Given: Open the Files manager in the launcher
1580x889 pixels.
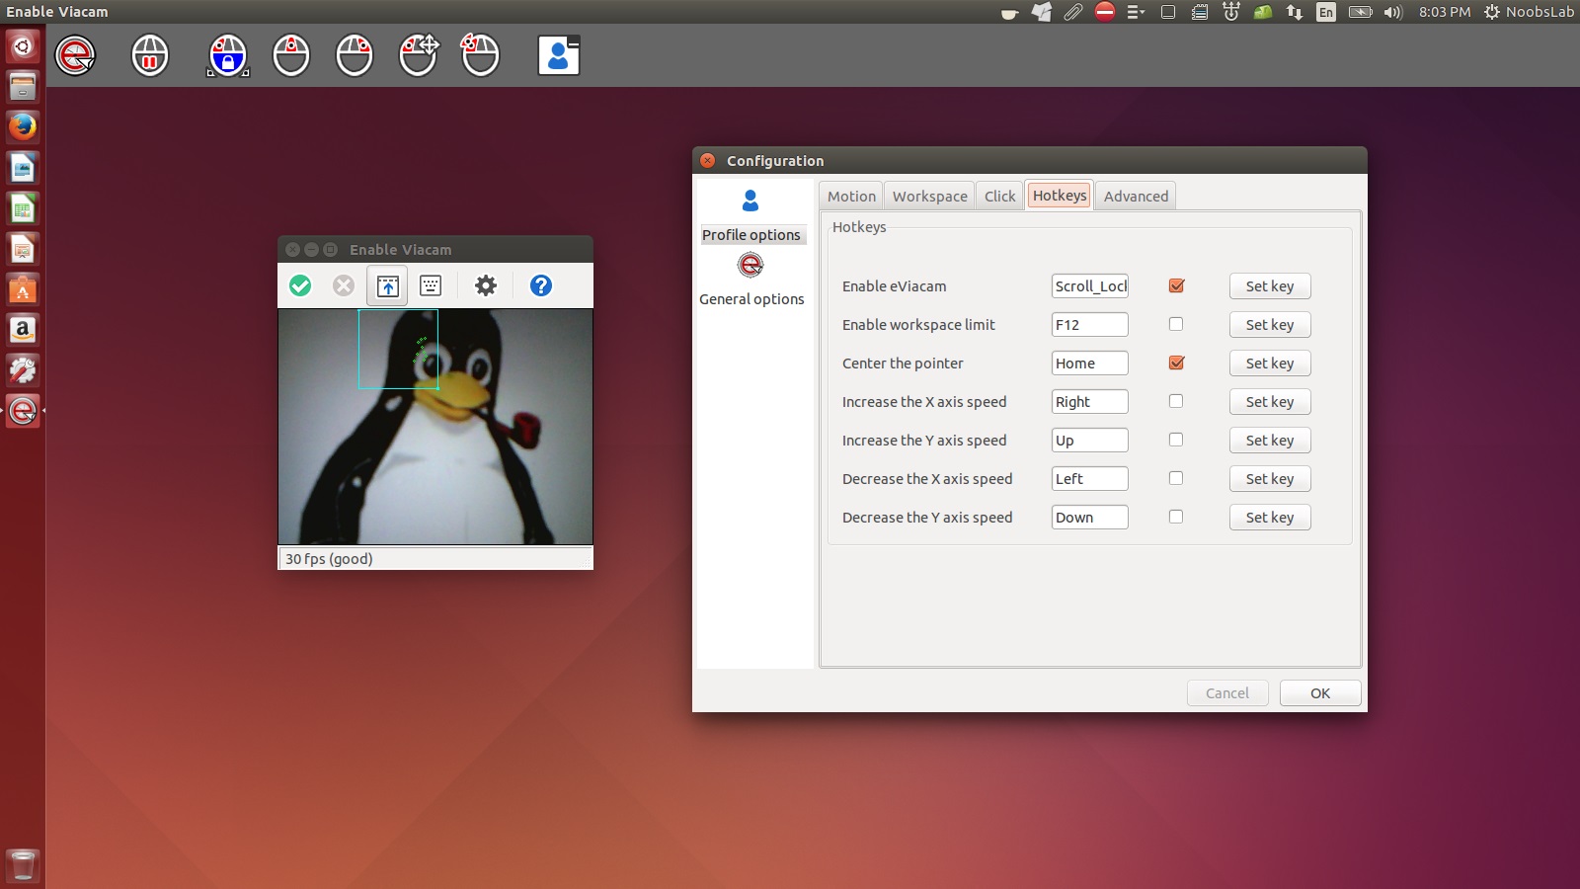Looking at the screenshot, I should [23, 86].
